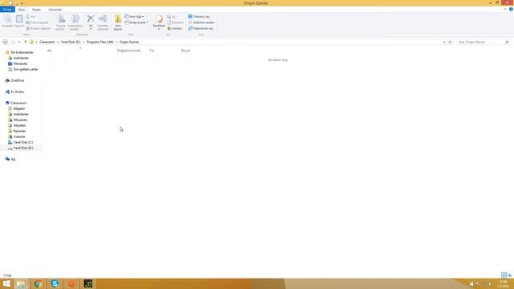Click the Sil (delete) X icon
The image size is (514, 289).
click(91, 22)
